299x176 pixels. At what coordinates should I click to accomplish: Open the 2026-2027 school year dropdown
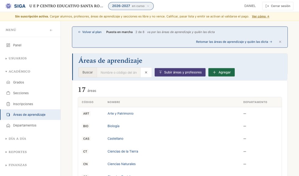(x=131, y=6)
